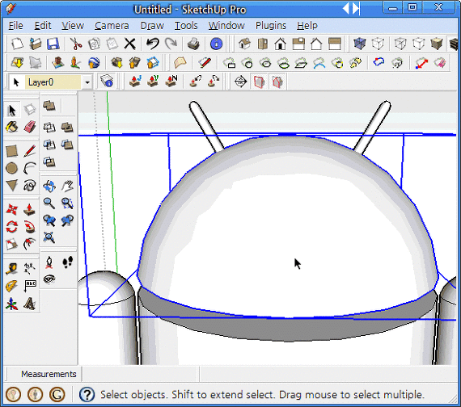Select the Circle drawing tool

(x=12, y=169)
